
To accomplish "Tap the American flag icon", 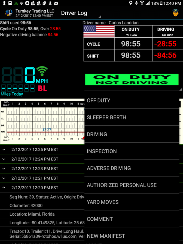I will 99,32.
